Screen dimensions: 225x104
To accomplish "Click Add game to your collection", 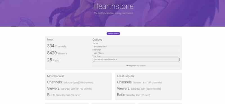I will [x=136, y=66].
